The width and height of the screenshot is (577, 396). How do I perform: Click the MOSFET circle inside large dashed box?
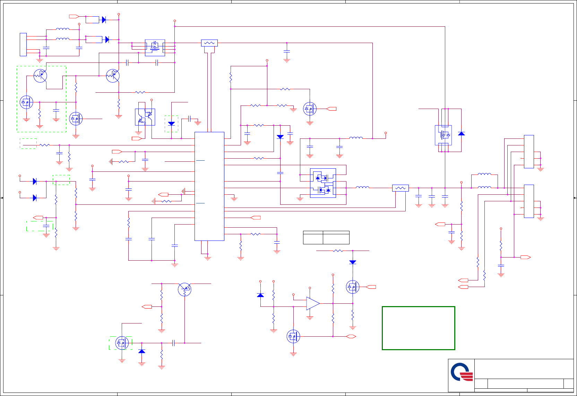coord(26,102)
